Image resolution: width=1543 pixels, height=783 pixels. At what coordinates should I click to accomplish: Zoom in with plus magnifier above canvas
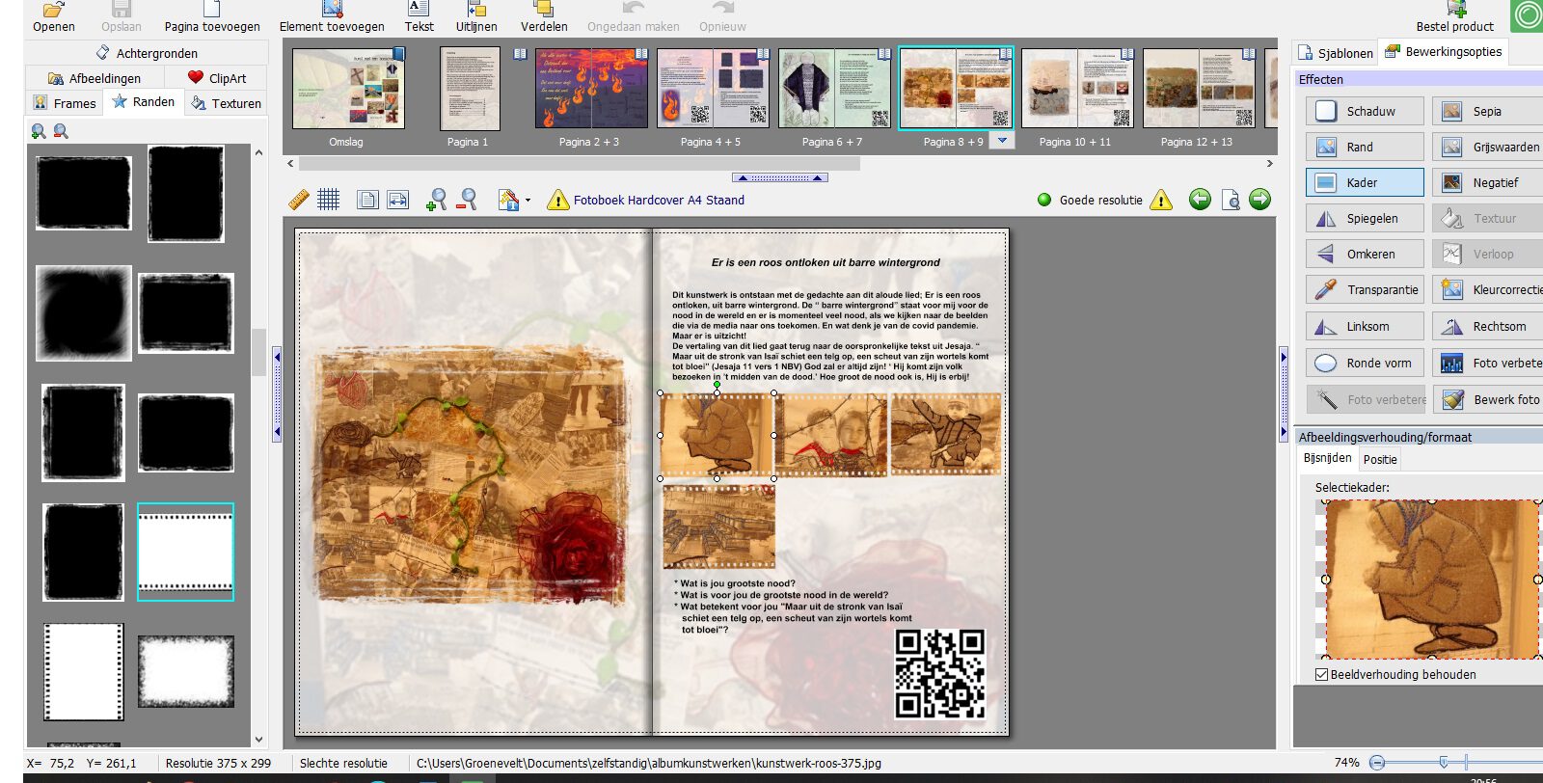pos(436,200)
